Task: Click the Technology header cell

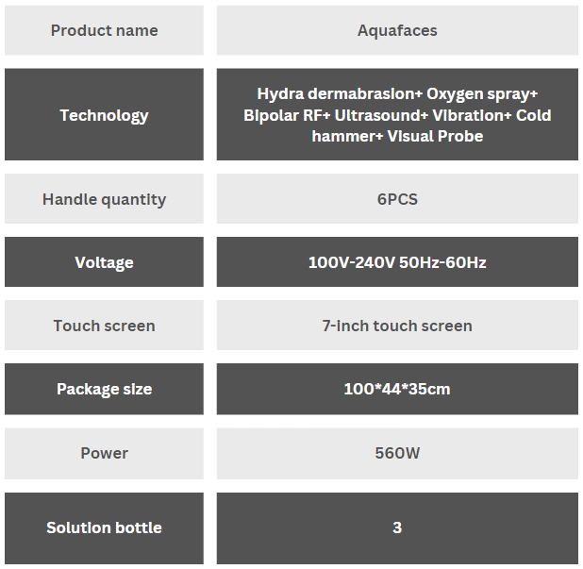Action: [104, 115]
